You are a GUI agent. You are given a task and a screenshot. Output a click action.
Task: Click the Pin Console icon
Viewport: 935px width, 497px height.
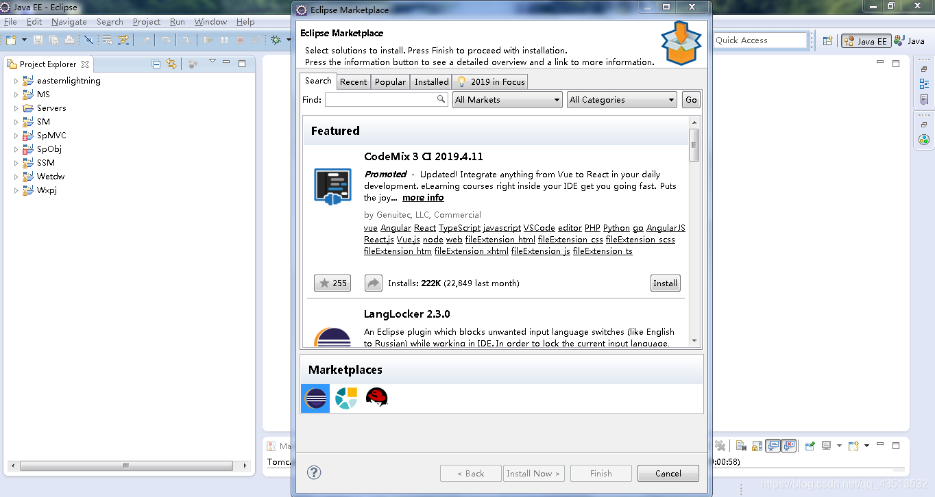810,446
